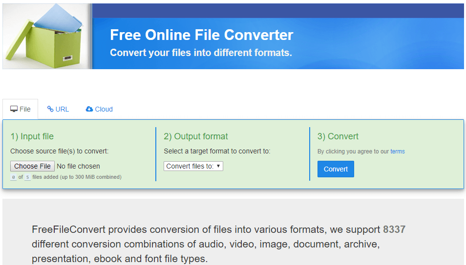Click the chain link icon beside URL
The width and height of the screenshot is (466, 265).
(x=50, y=109)
